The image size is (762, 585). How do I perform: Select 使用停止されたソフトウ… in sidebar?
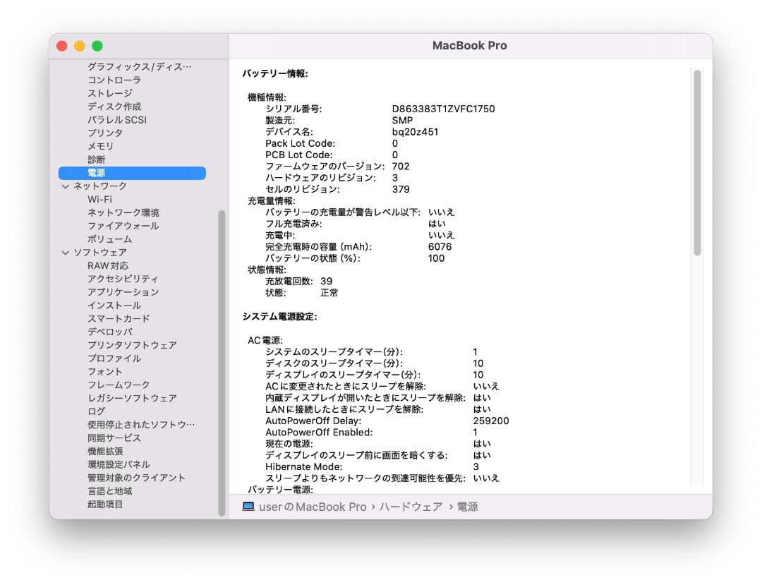141,425
